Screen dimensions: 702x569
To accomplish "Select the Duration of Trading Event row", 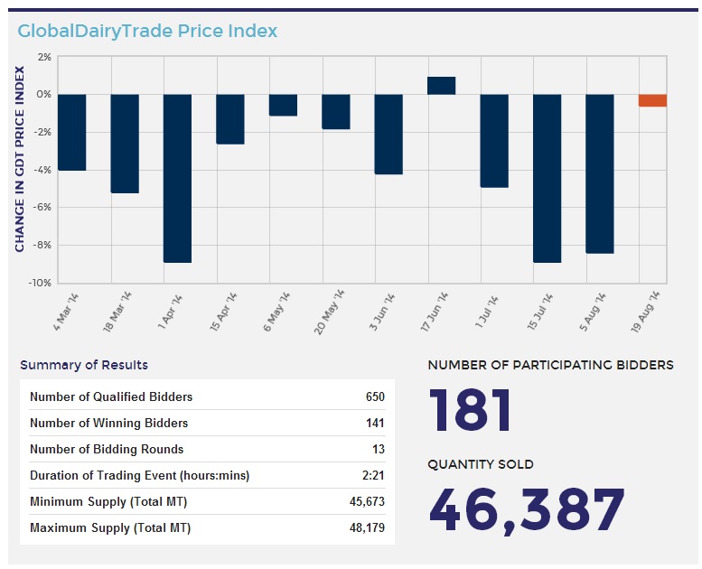I will pyautogui.click(x=207, y=475).
